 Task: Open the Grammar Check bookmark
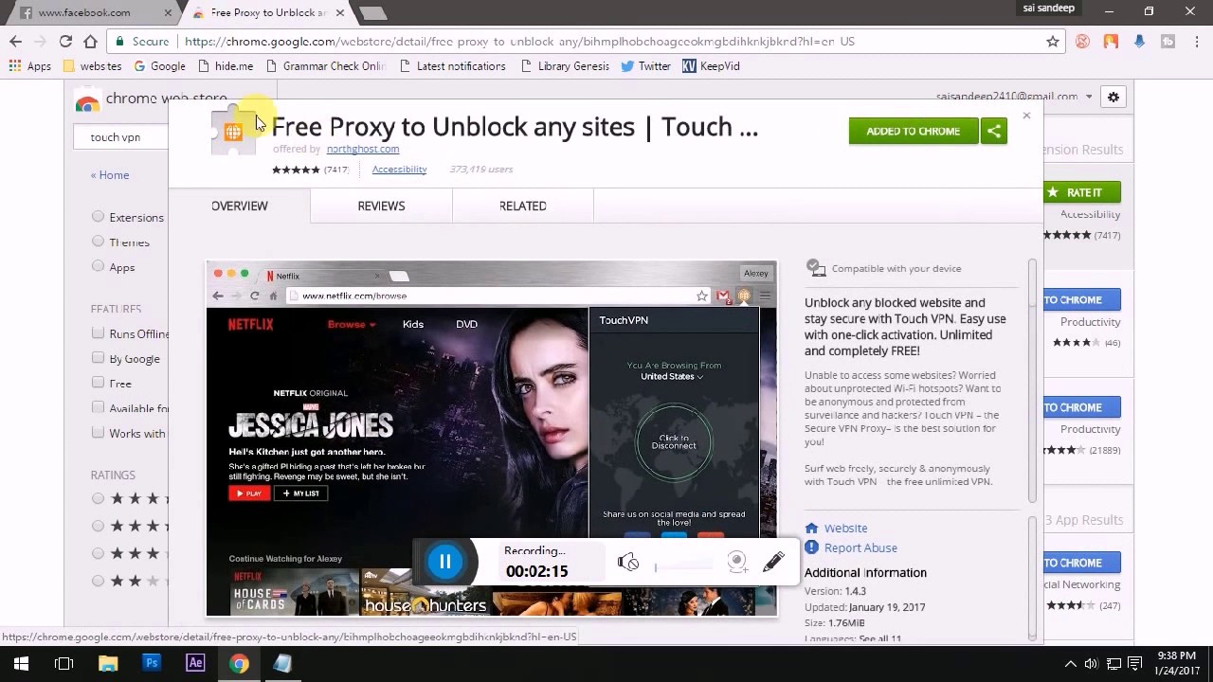(x=325, y=66)
